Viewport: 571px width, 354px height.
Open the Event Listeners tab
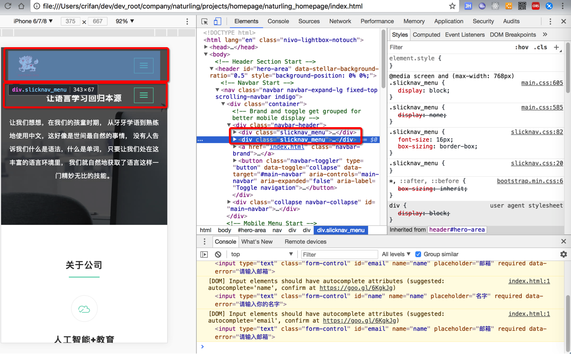(x=465, y=35)
